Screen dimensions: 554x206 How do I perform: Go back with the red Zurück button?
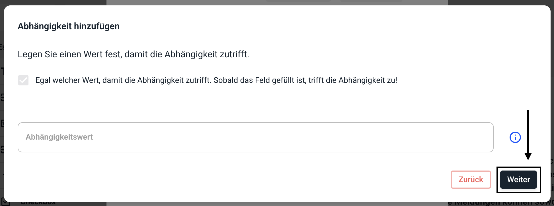point(471,180)
